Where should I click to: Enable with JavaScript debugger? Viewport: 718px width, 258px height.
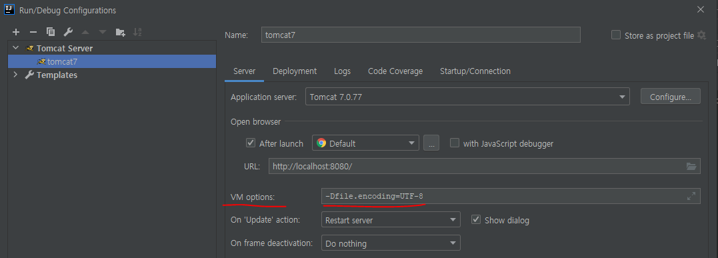[x=455, y=143]
